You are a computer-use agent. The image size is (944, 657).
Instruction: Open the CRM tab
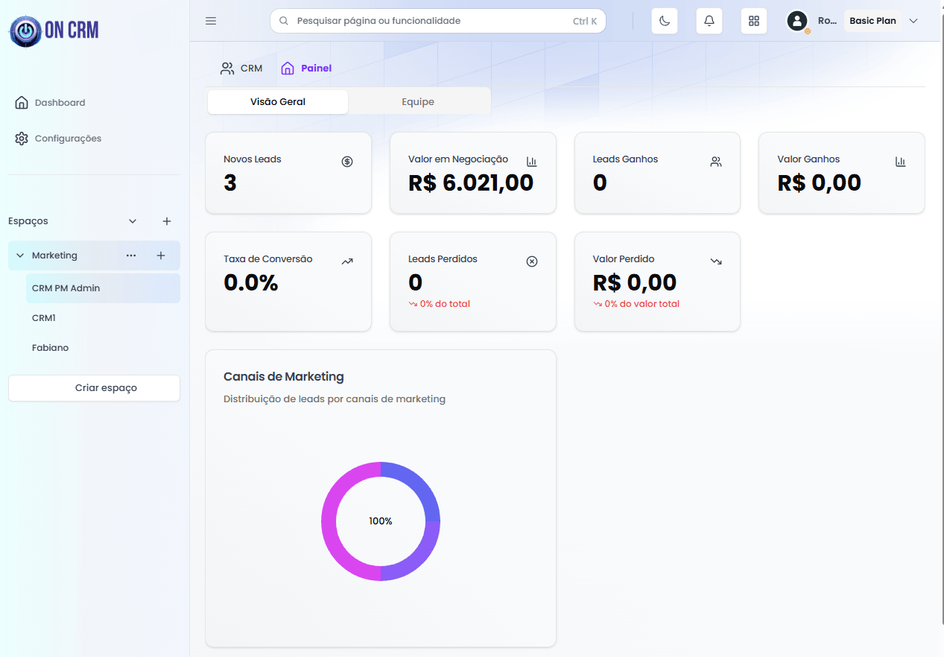point(241,69)
